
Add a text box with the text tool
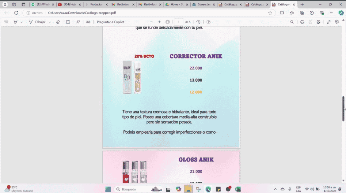coord(68,22)
